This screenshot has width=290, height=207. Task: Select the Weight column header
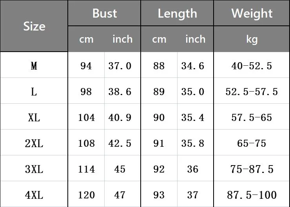(252, 14)
